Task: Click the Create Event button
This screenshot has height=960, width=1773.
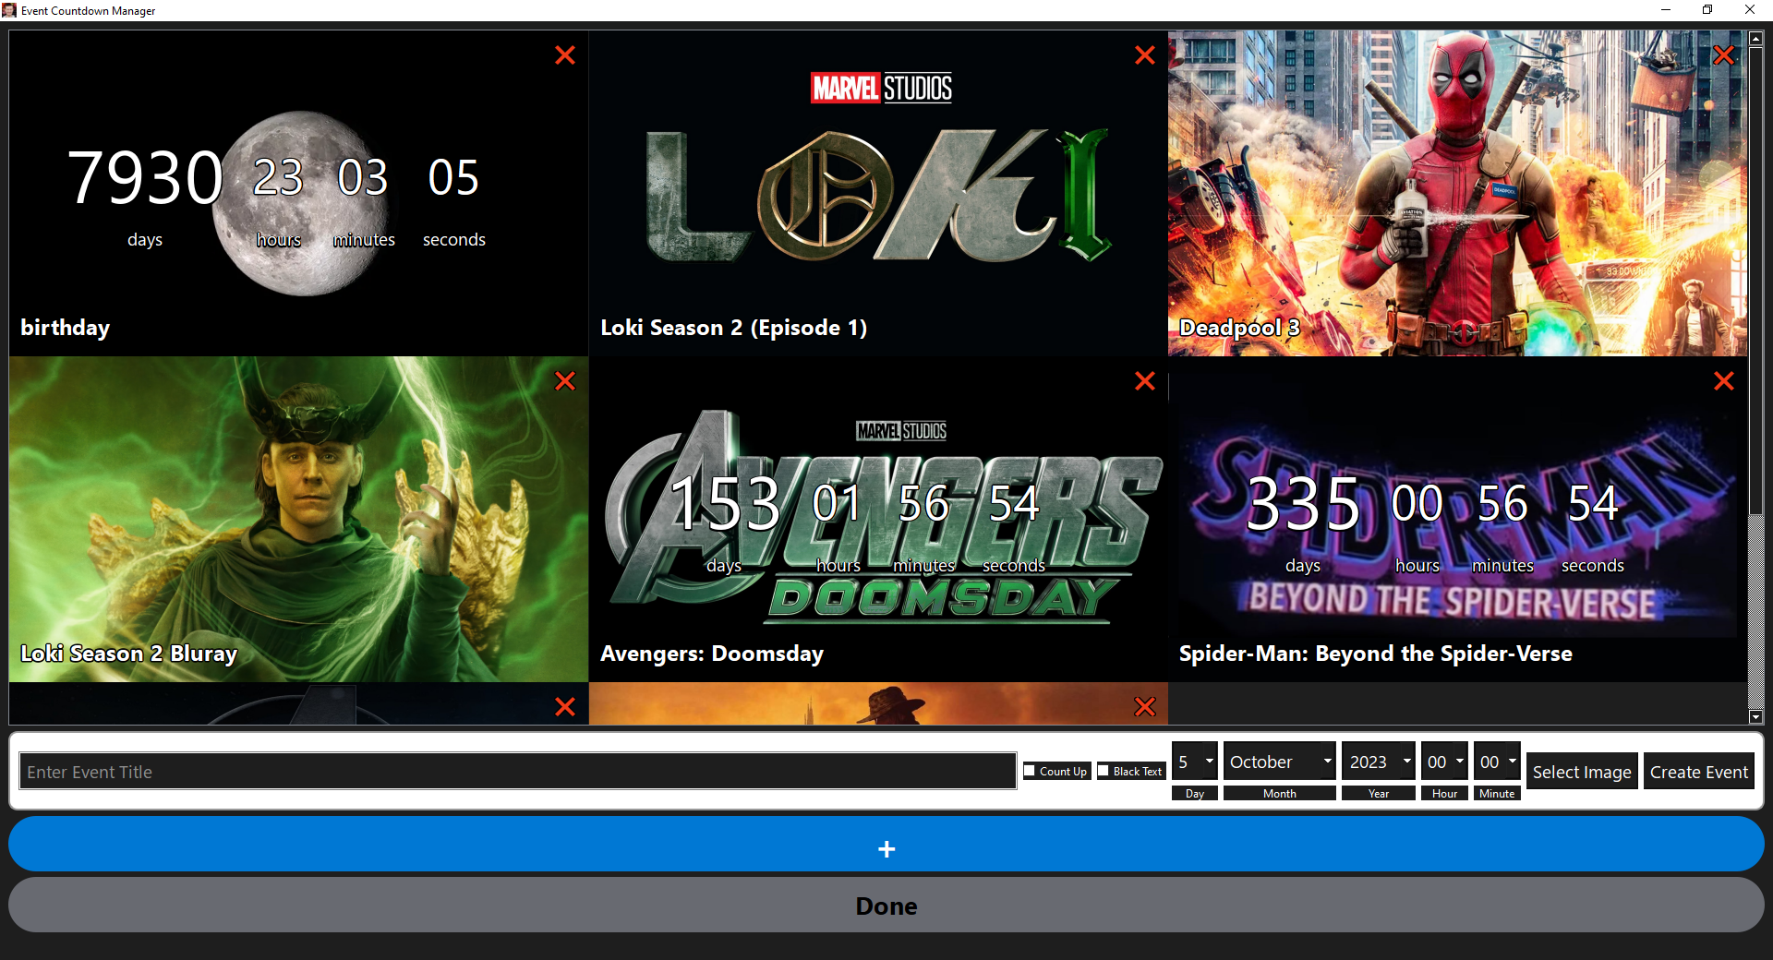Action: 1699,772
